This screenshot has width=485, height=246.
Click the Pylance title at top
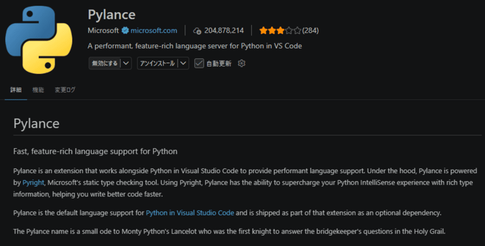112,15
